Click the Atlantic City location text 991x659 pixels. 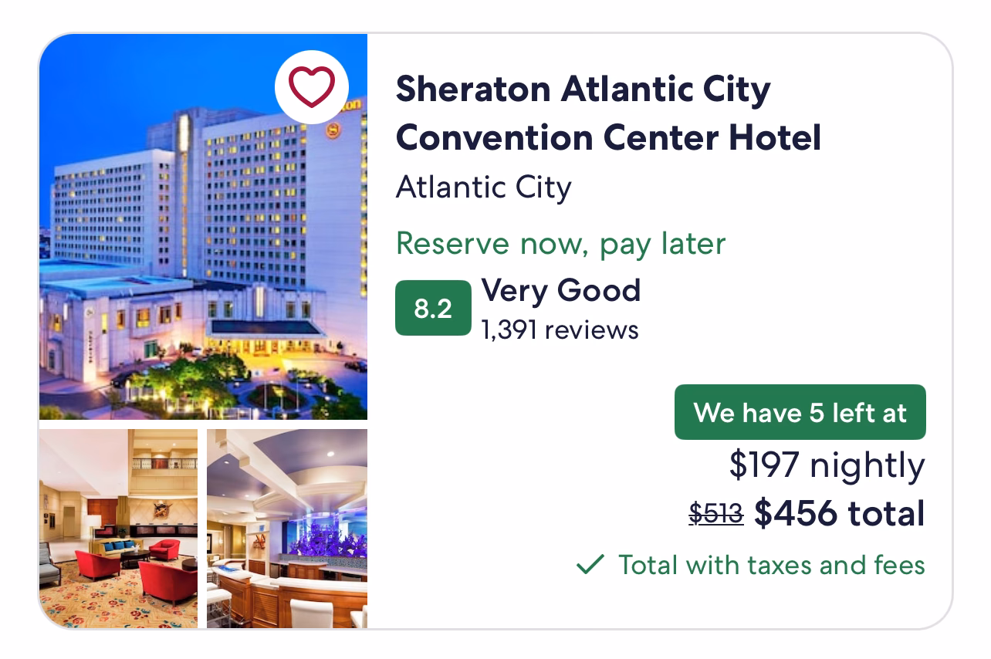point(483,187)
